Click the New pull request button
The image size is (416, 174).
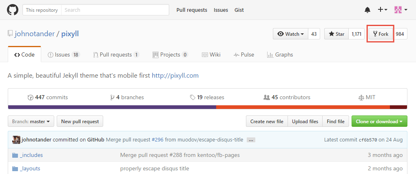80,122
